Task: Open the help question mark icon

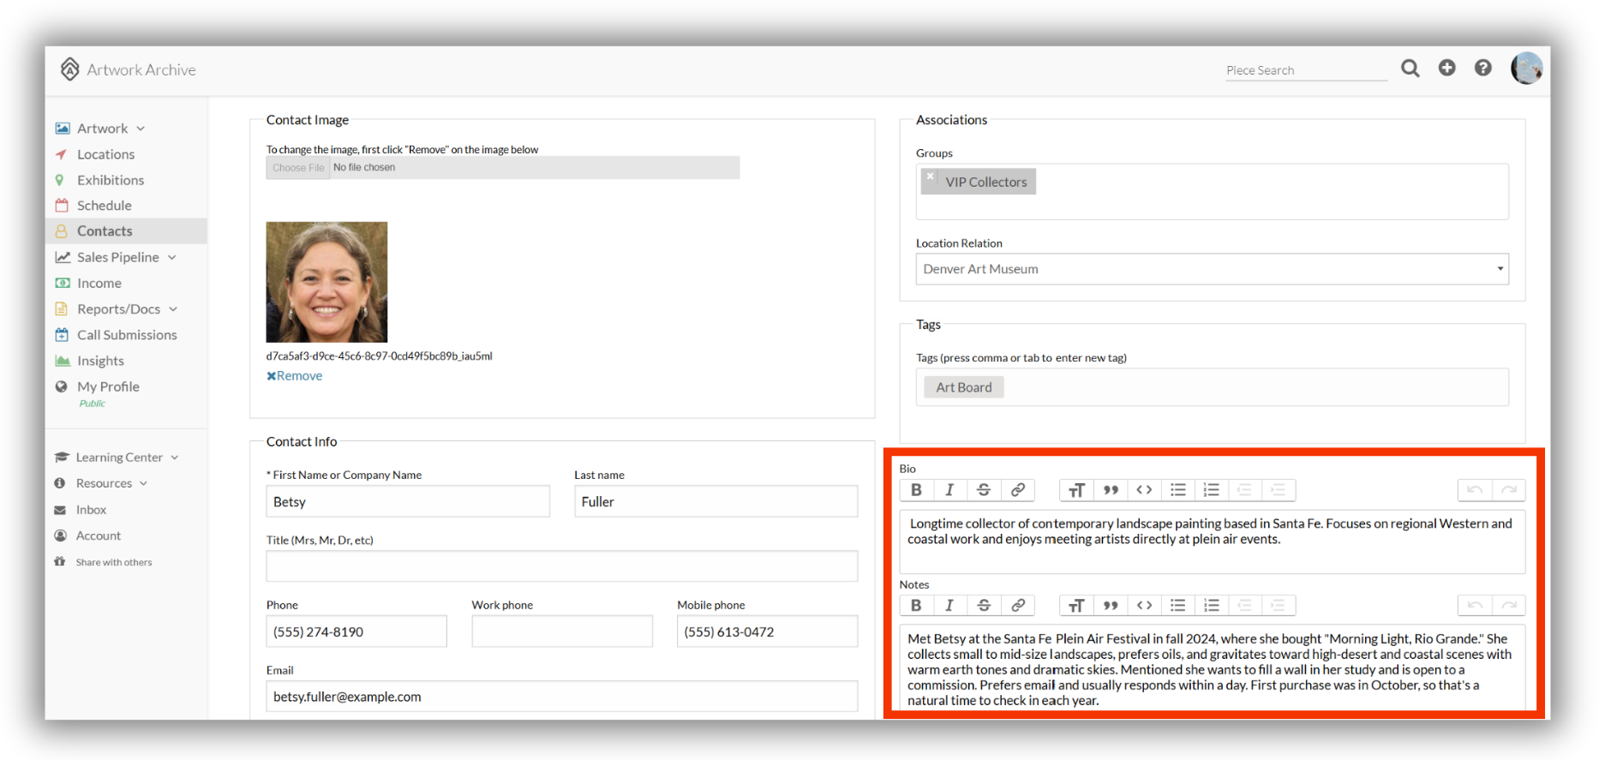Action: (x=1482, y=68)
